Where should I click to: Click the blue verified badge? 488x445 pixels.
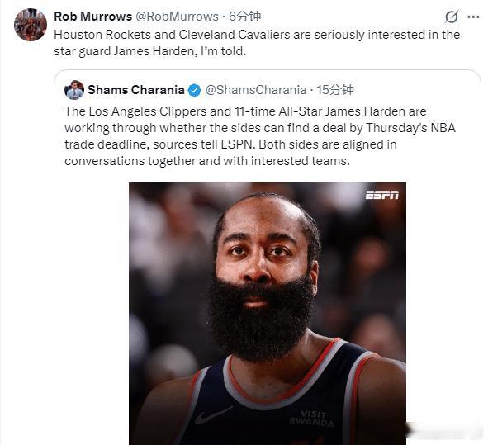click(x=195, y=90)
